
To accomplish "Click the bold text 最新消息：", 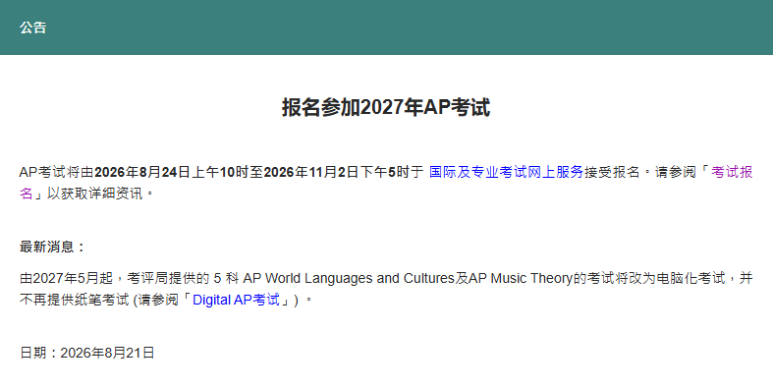I will point(53,247).
